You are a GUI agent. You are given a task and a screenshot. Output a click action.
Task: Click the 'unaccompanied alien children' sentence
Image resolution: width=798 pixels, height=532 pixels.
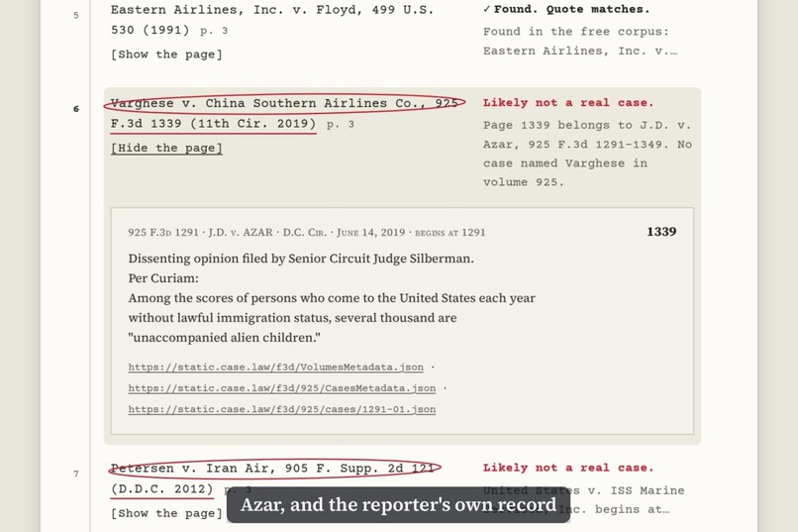coord(332,318)
